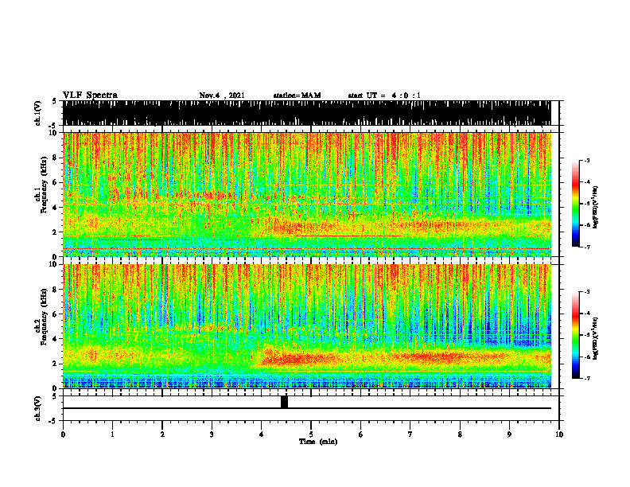Viewport: 630px width, 487px height.
Task: Click inside the ch.1 spectrogram panel
Action: 307,194
